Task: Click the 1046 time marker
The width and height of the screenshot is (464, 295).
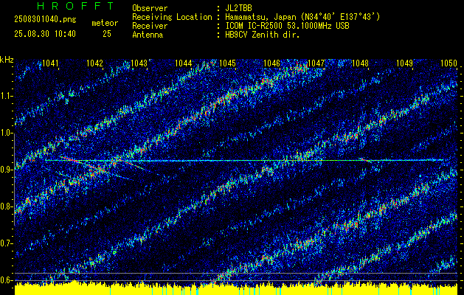Action: pos(271,63)
